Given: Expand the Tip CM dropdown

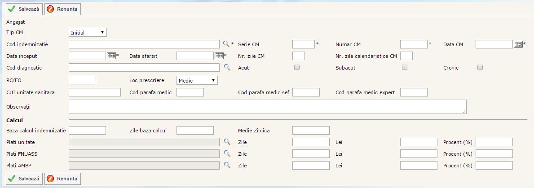Looking at the screenshot, I should click(x=88, y=32).
